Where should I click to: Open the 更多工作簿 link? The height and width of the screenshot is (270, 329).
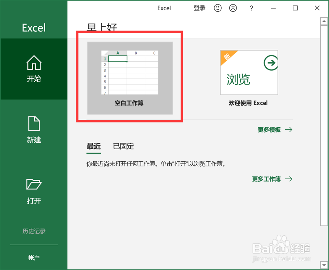point(272,179)
